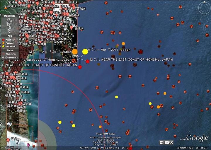Screen dimensions: 211x150
Task: Click the zoom-in top end of the zoom slider
Action: click(x=205, y=34)
